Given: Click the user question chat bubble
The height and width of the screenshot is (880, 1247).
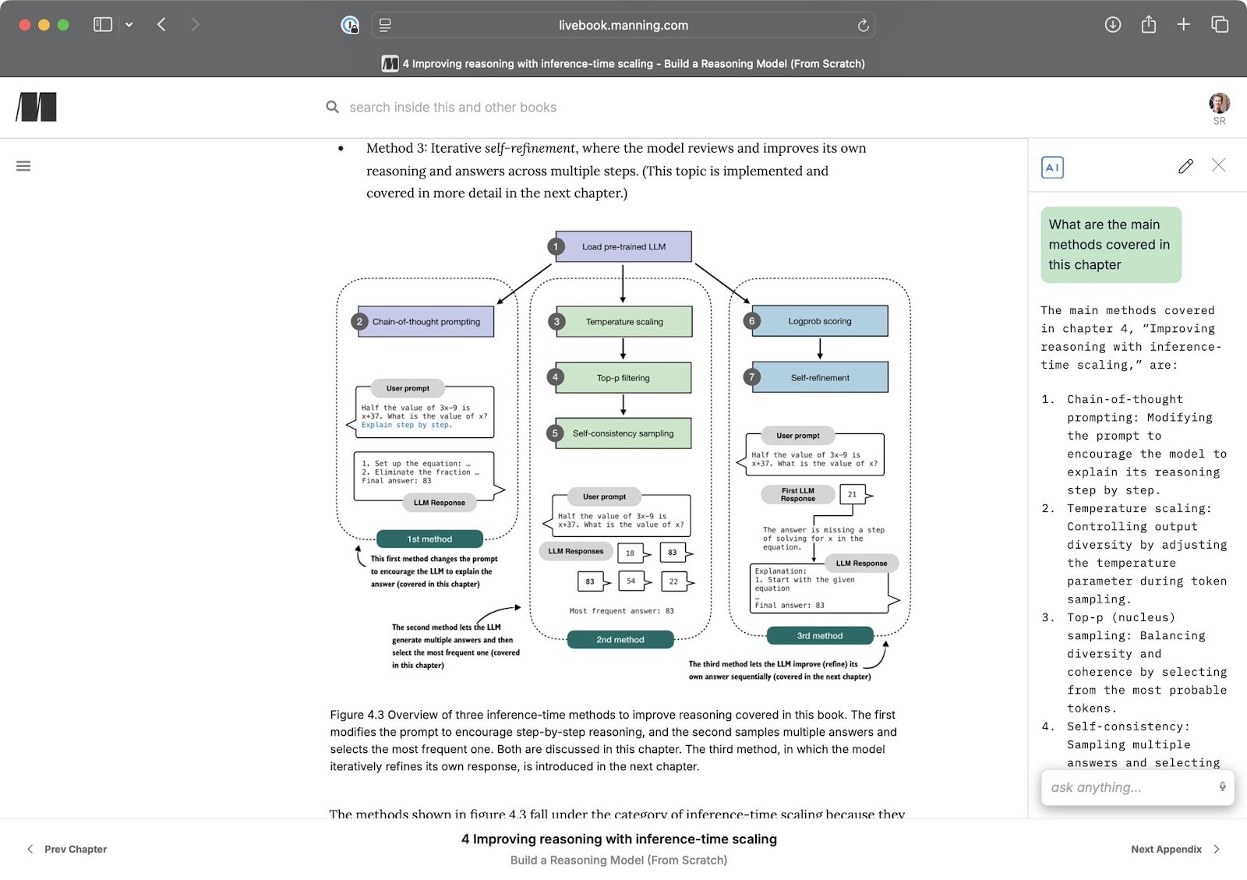Looking at the screenshot, I should [1111, 245].
